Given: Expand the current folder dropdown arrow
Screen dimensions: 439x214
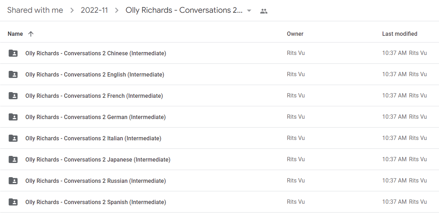Looking at the screenshot, I should [249, 11].
